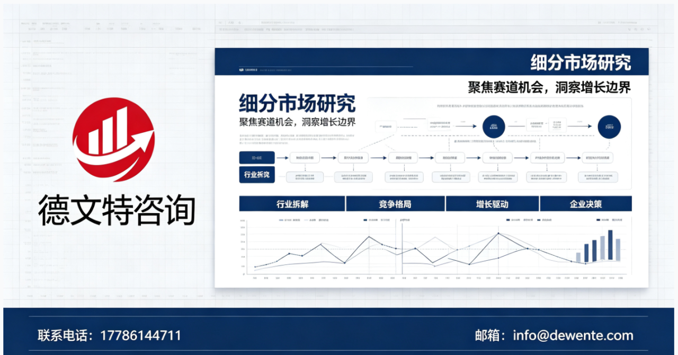Click the large blue 细分市场研究 heading

(297, 103)
